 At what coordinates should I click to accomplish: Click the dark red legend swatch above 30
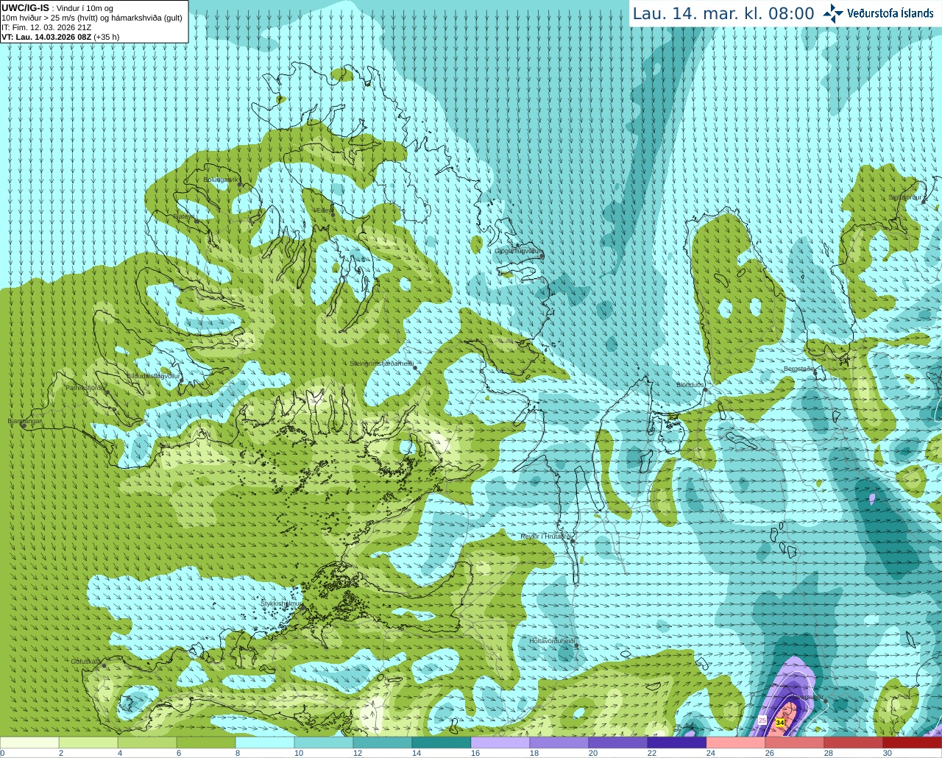point(913,743)
